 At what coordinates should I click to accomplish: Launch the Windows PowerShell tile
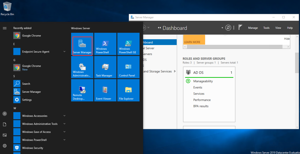105,44
